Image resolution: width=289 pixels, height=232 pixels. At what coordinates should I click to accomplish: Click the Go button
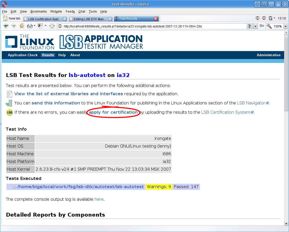point(262,26)
